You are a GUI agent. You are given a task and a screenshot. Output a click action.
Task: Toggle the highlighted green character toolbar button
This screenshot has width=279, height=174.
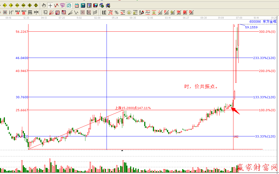69,5
